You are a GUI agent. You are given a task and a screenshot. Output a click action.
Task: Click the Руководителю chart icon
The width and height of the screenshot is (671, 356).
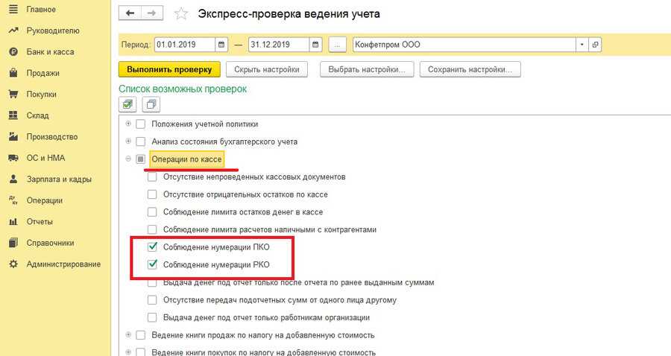[x=13, y=31]
